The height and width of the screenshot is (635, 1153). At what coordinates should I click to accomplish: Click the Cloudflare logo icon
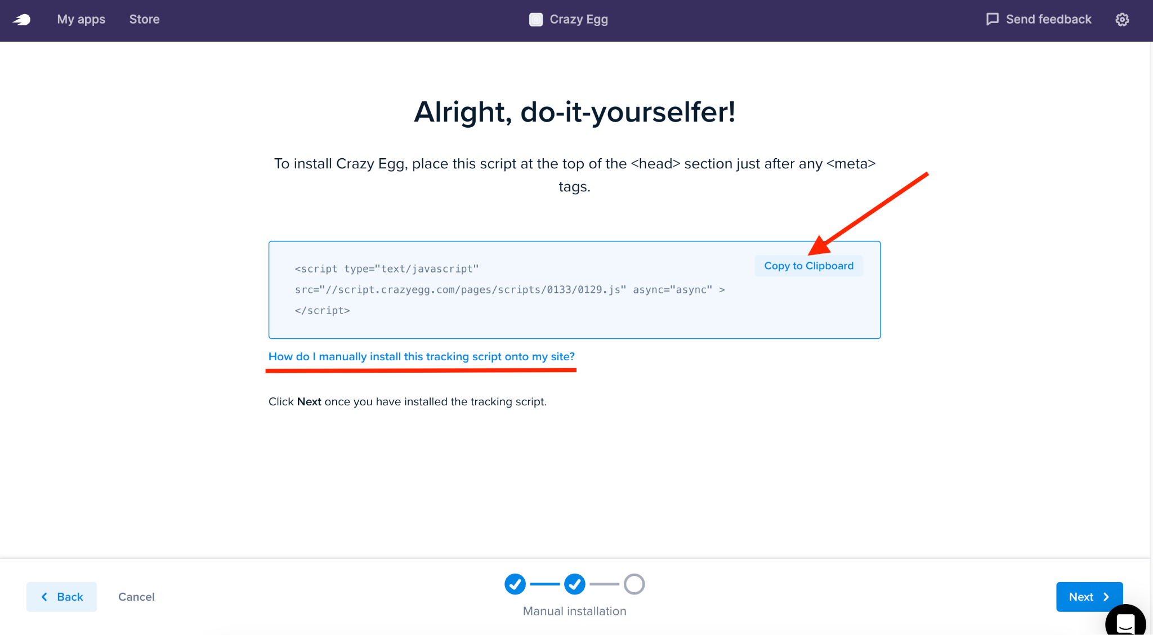coord(21,20)
